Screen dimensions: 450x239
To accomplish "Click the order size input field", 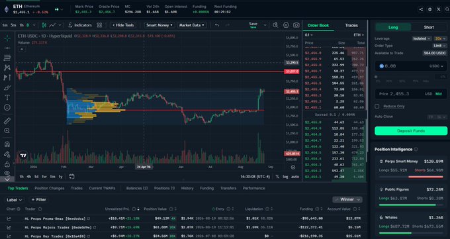I will tap(411, 66).
